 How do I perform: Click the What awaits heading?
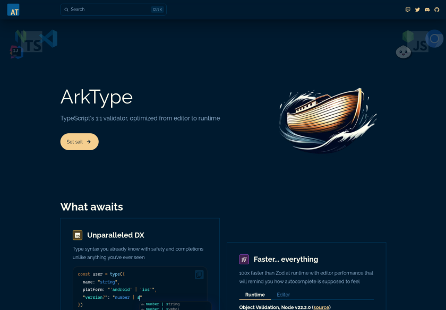click(x=91, y=207)
